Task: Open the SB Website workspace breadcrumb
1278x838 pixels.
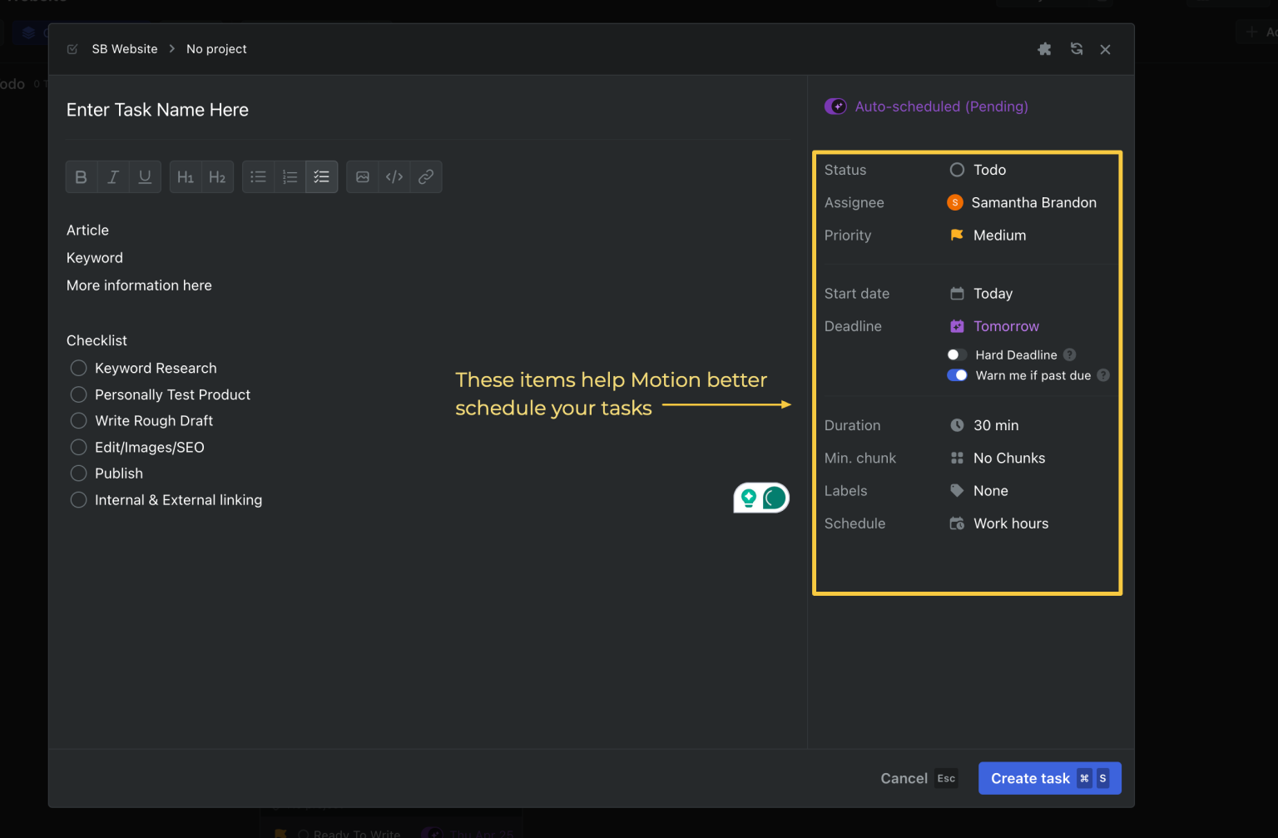Action: click(x=124, y=49)
